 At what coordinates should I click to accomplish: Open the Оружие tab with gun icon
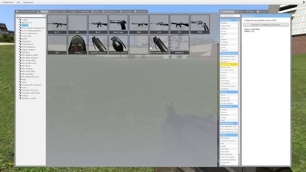43,11
